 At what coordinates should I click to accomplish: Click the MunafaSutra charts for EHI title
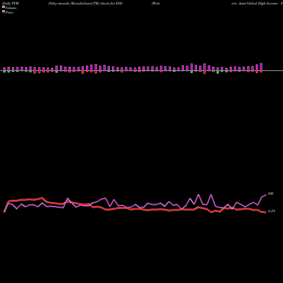(x=85, y=3)
